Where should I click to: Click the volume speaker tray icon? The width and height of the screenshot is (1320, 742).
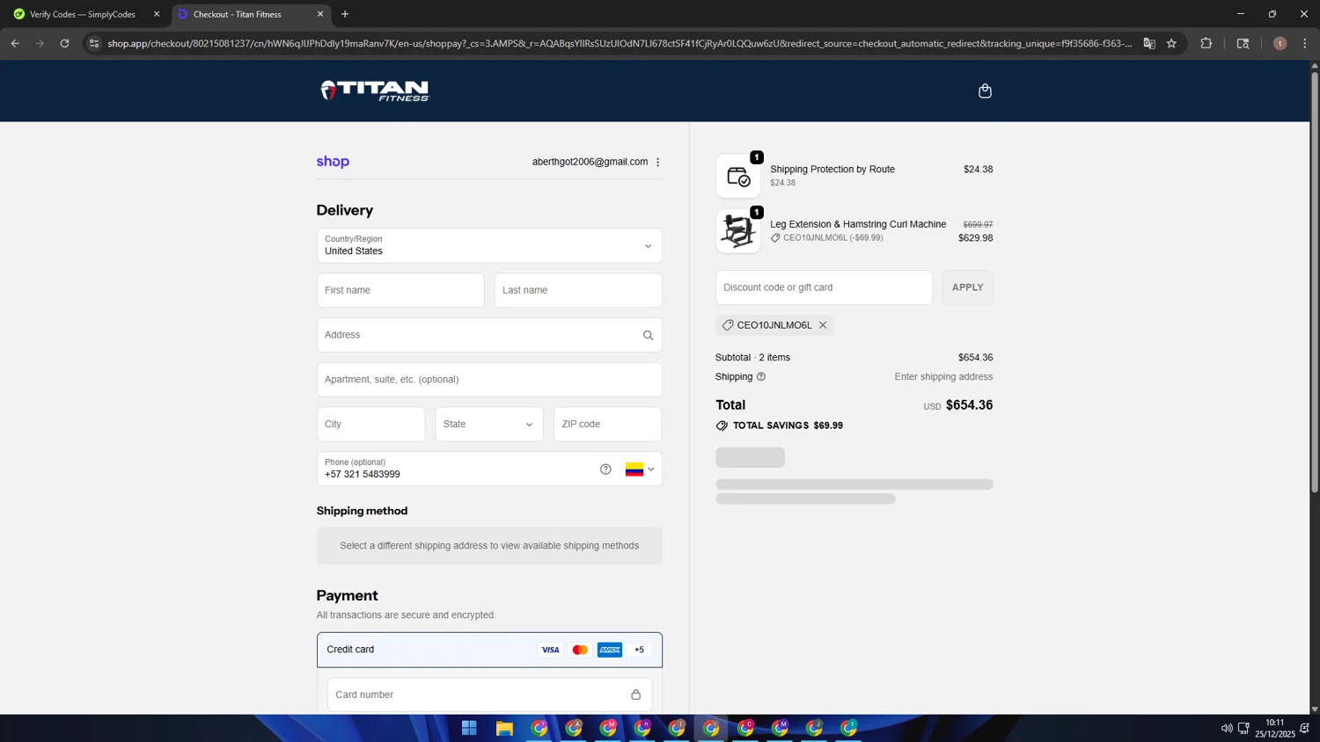[1227, 728]
